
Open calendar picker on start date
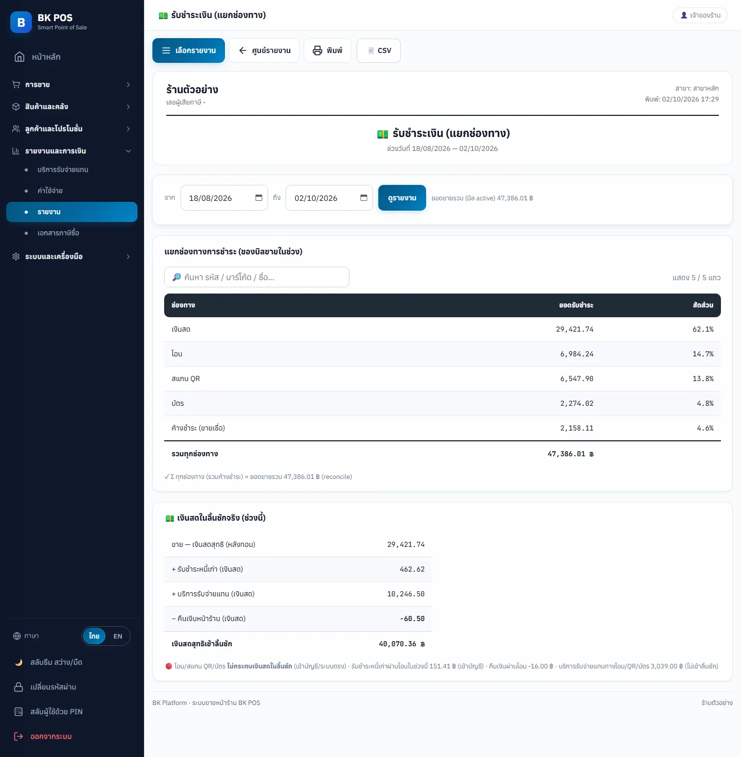click(x=259, y=198)
